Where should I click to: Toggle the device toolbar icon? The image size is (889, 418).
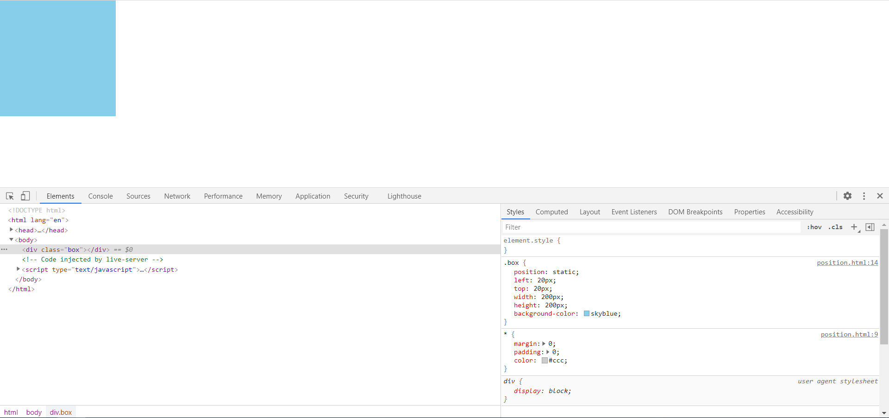pyautogui.click(x=25, y=196)
